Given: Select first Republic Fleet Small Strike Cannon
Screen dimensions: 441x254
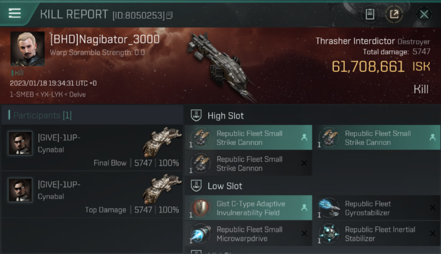Looking at the screenshot, I should [248, 137].
